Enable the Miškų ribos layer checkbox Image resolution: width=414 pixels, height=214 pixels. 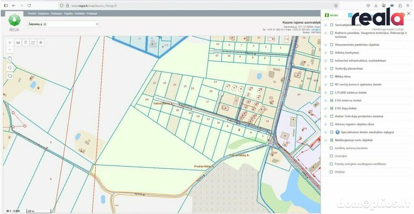332,77
